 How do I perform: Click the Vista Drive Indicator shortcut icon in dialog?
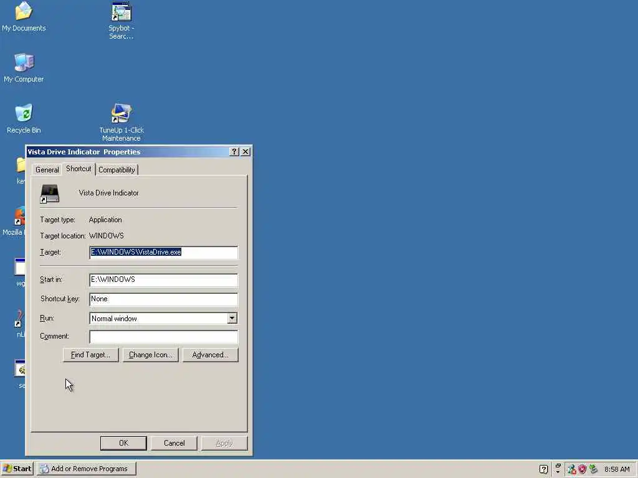pyautogui.click(x=50, y=194)
